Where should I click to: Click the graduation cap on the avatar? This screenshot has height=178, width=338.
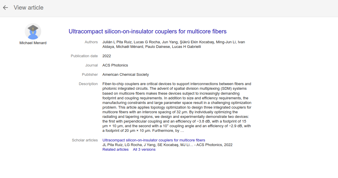pyautogui.click(x=33, y=27)
